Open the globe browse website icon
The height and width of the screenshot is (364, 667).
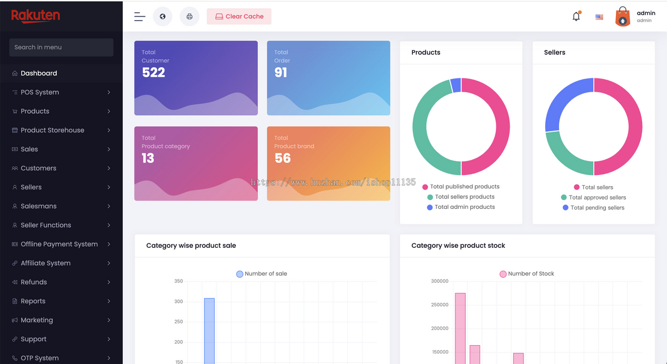tap(162, 17)
